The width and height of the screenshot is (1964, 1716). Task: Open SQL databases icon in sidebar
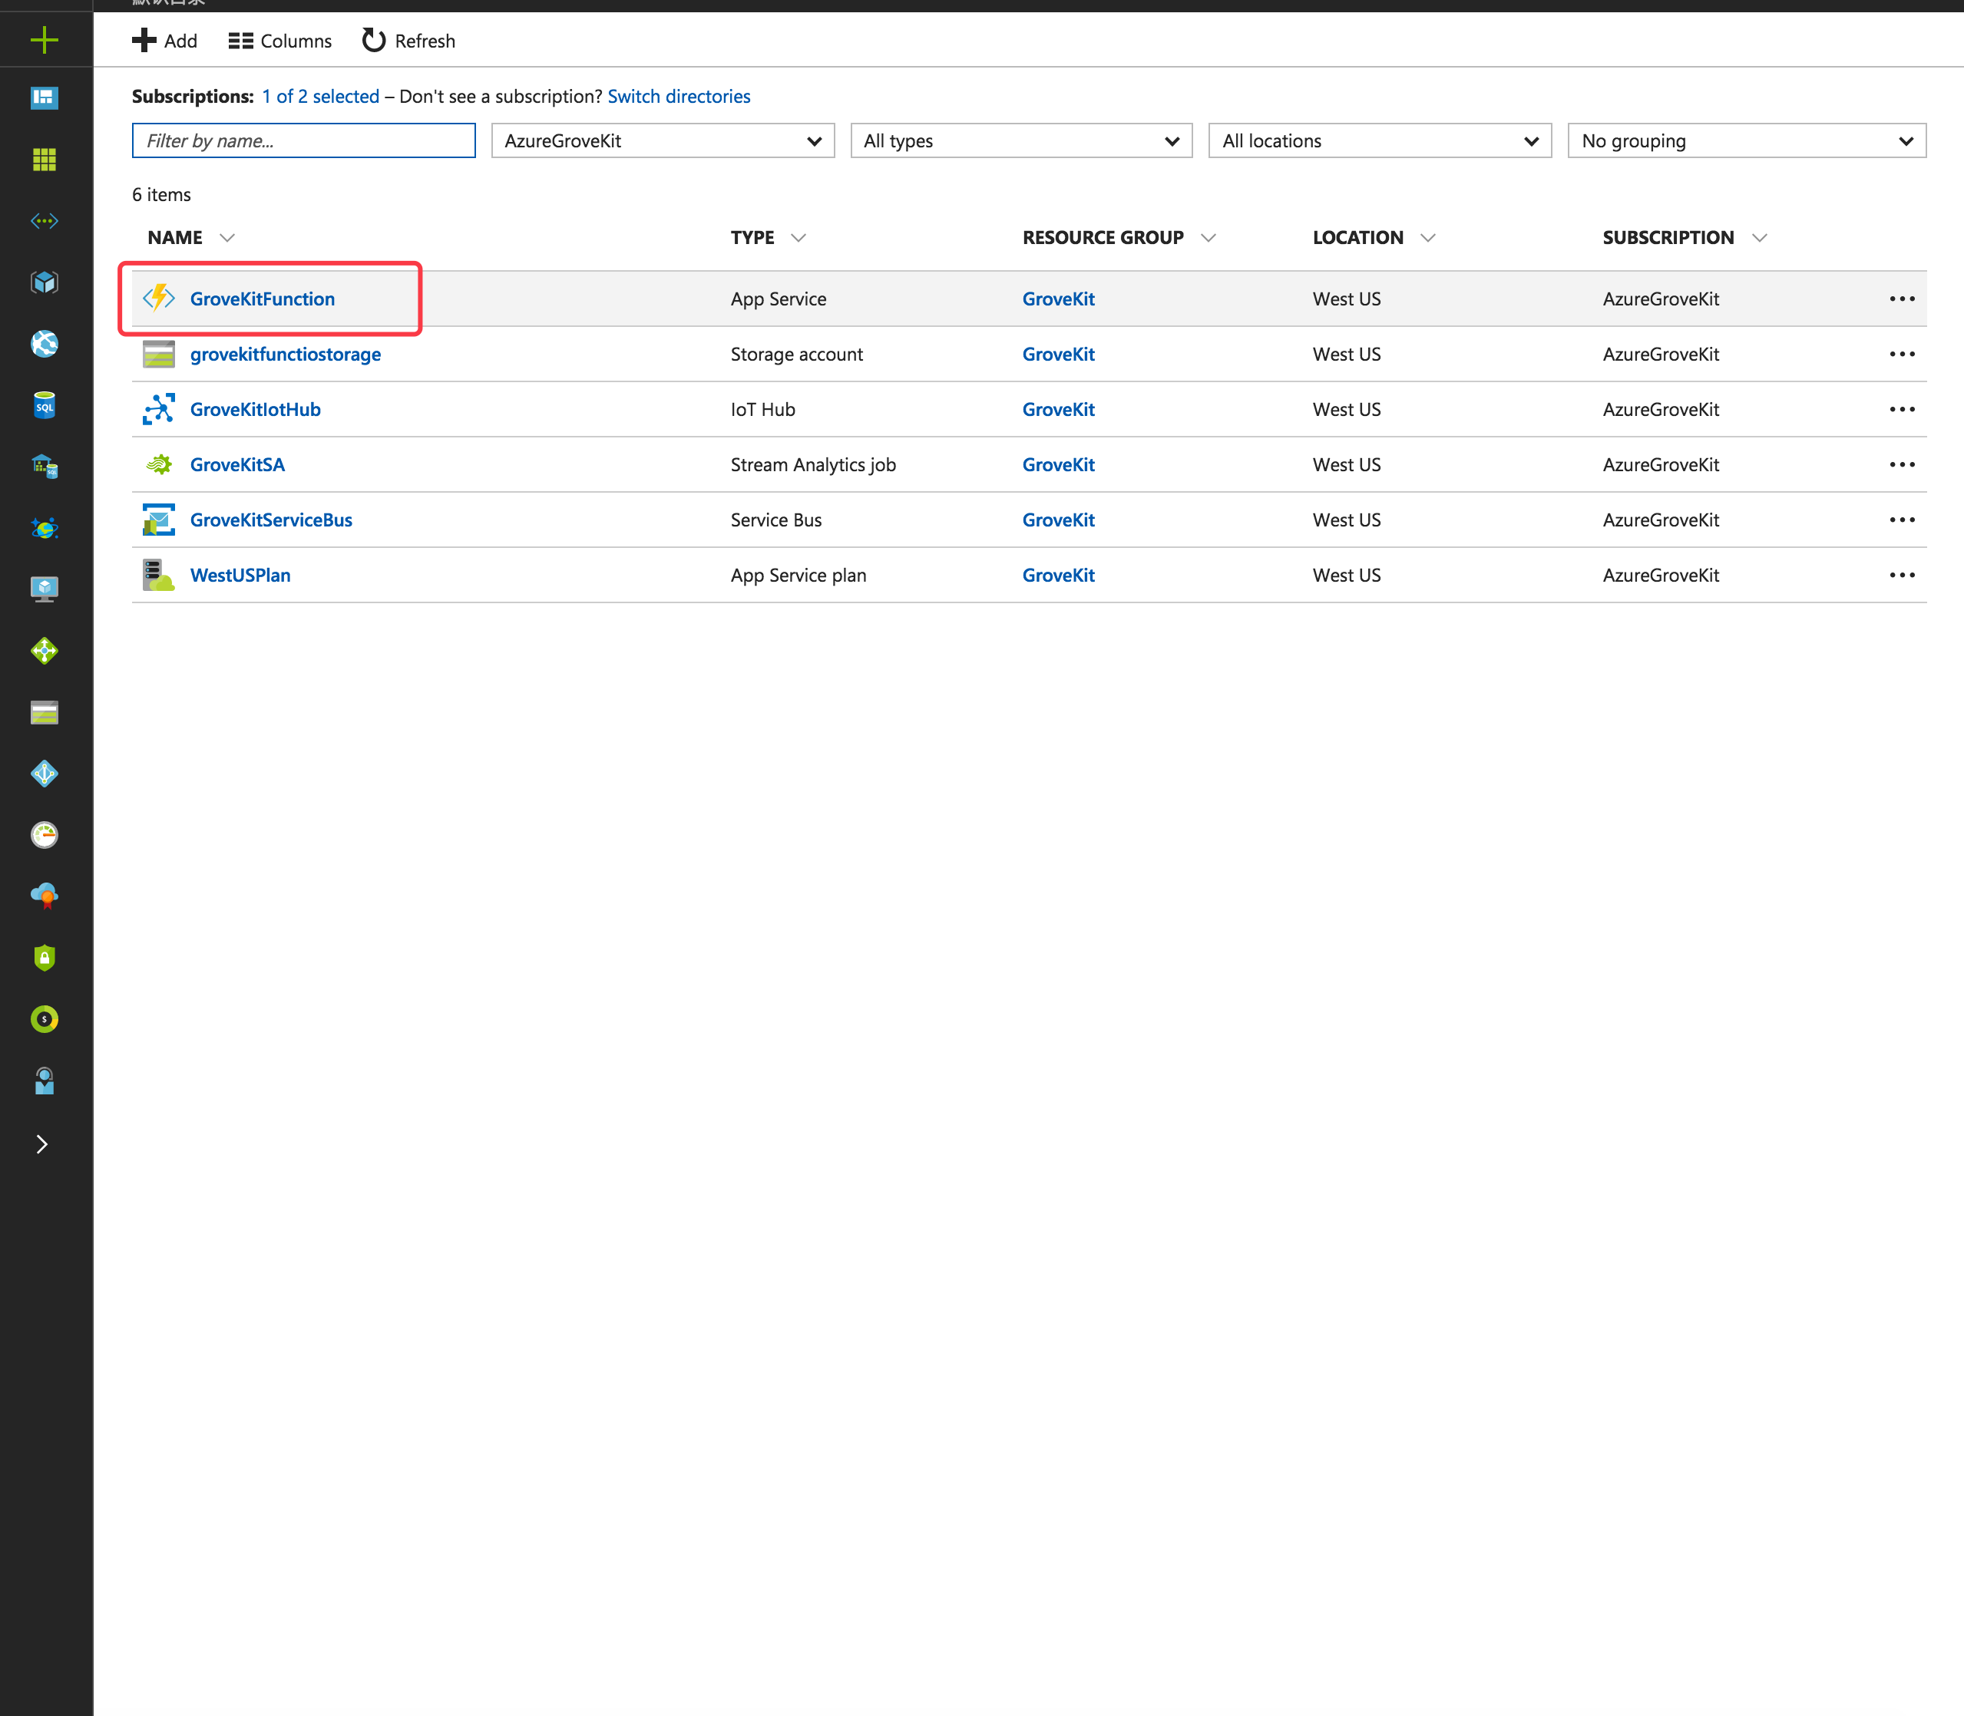tap(44, 406)
